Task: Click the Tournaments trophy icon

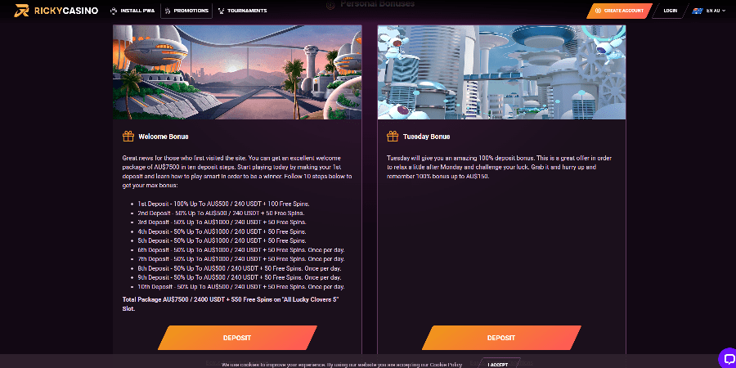Action: pos(220,11)
